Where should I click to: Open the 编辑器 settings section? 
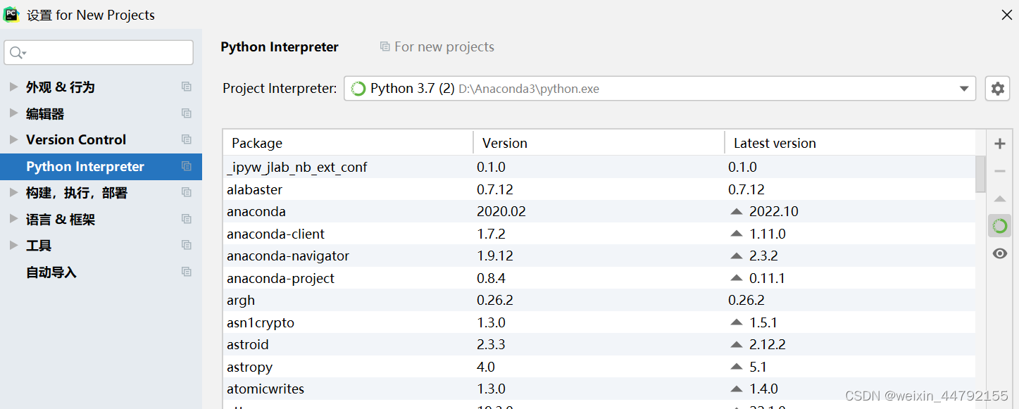pos(45,113)
